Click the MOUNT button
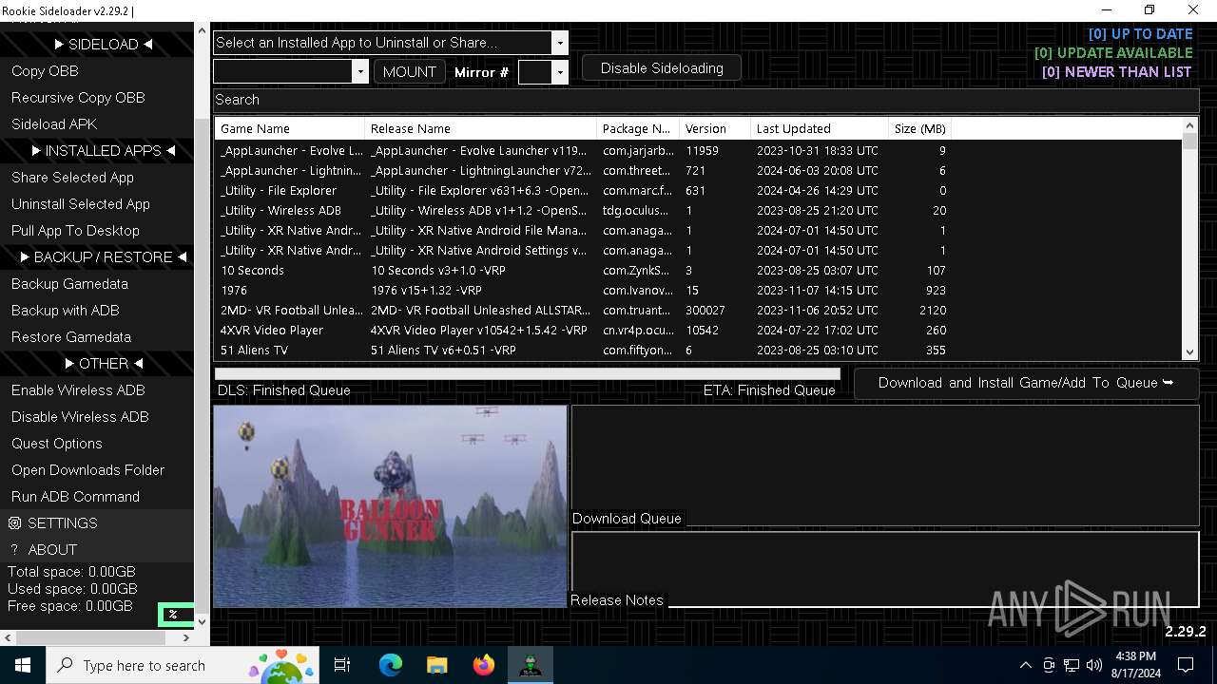The height and width of the screenshot is (684, 1217). [x=409, y=71]
